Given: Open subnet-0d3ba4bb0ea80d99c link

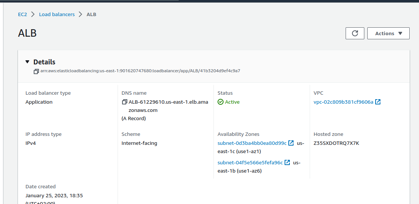Looking at the screenshot, I should pyautogui.click(x=252, y=143).
